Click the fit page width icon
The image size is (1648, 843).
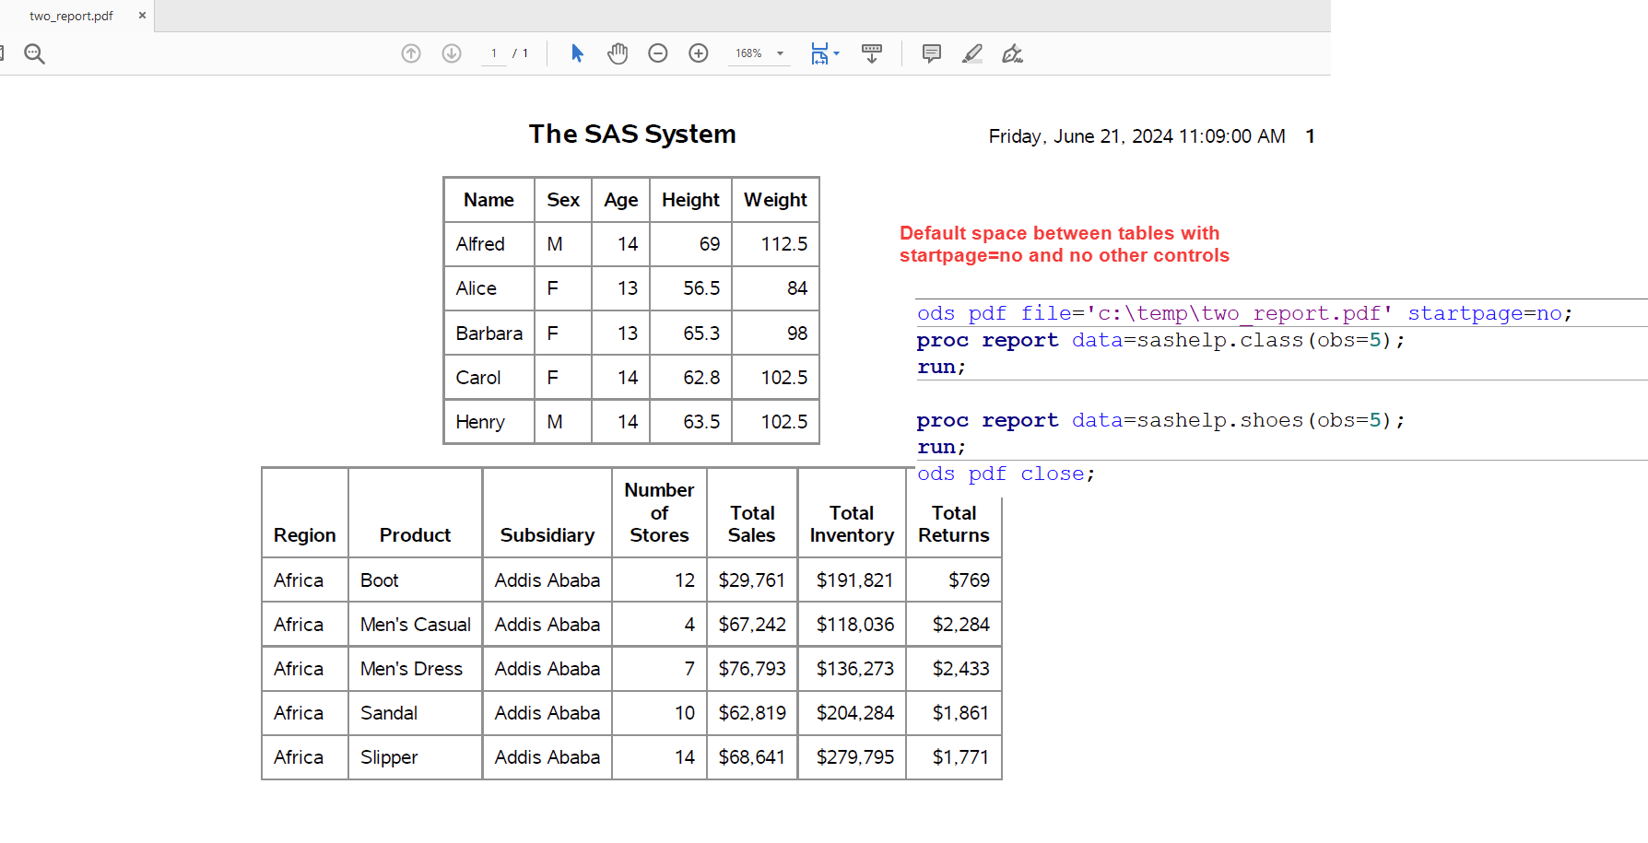tap(819, 53)
